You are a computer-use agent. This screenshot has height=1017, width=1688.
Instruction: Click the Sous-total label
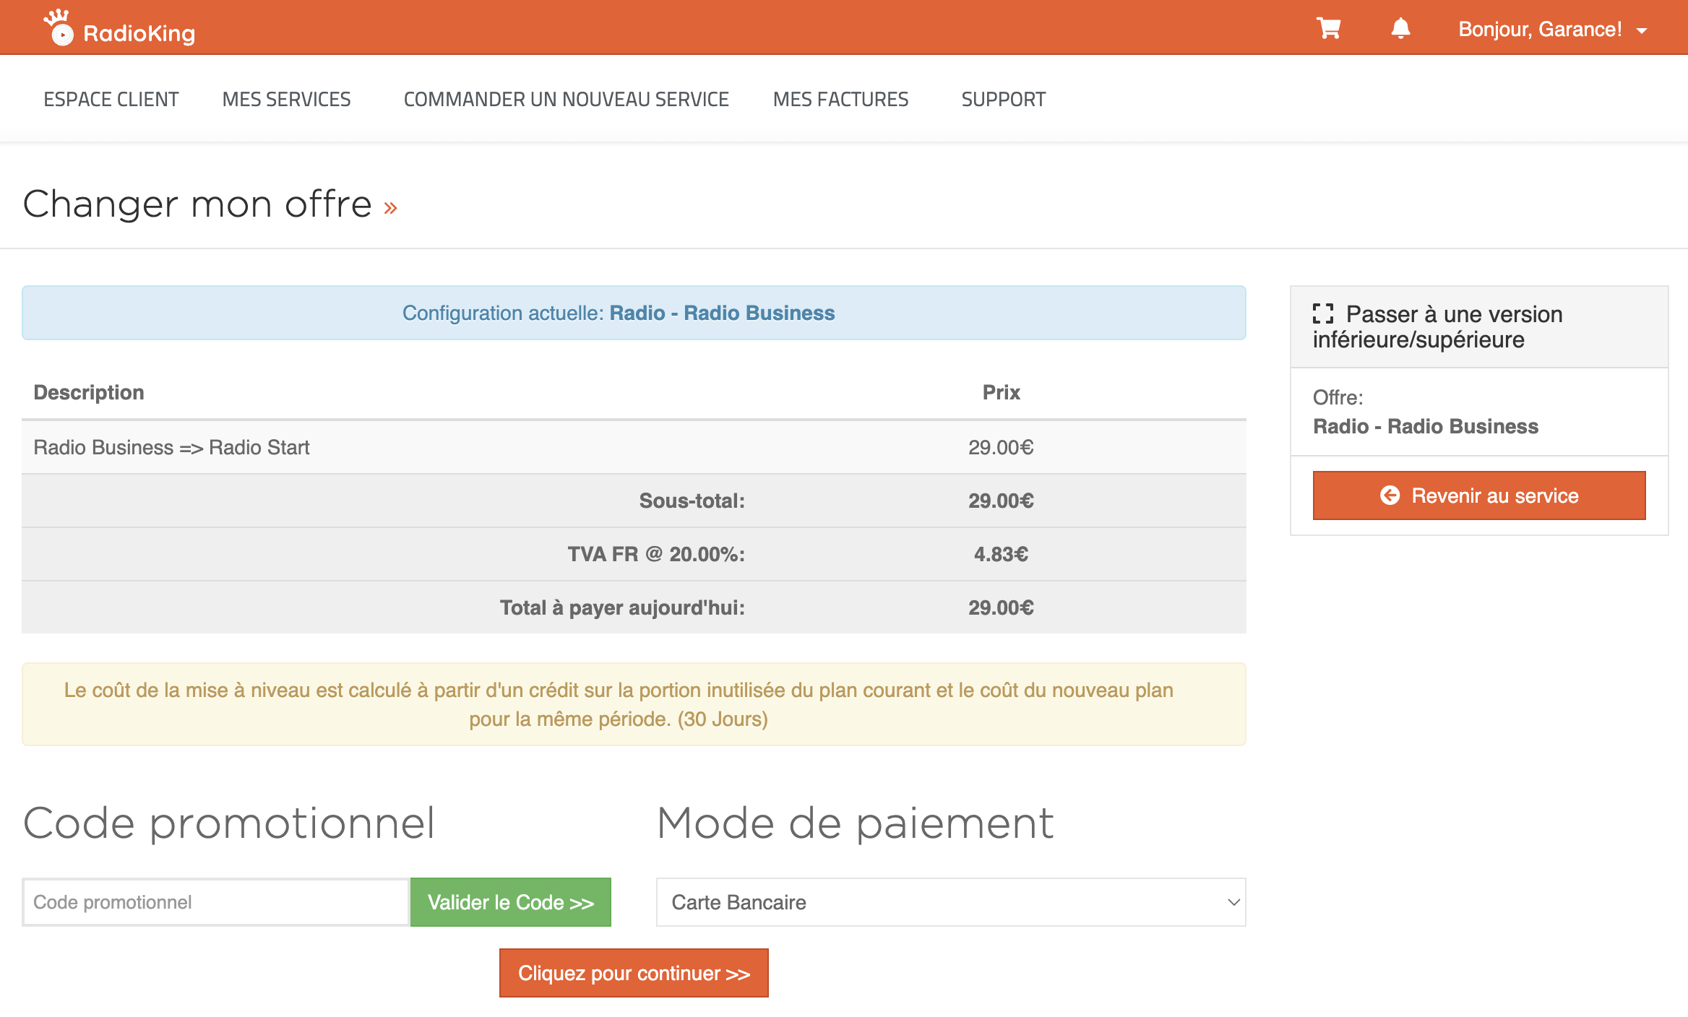pyautogui.click(x=692, y=501)
